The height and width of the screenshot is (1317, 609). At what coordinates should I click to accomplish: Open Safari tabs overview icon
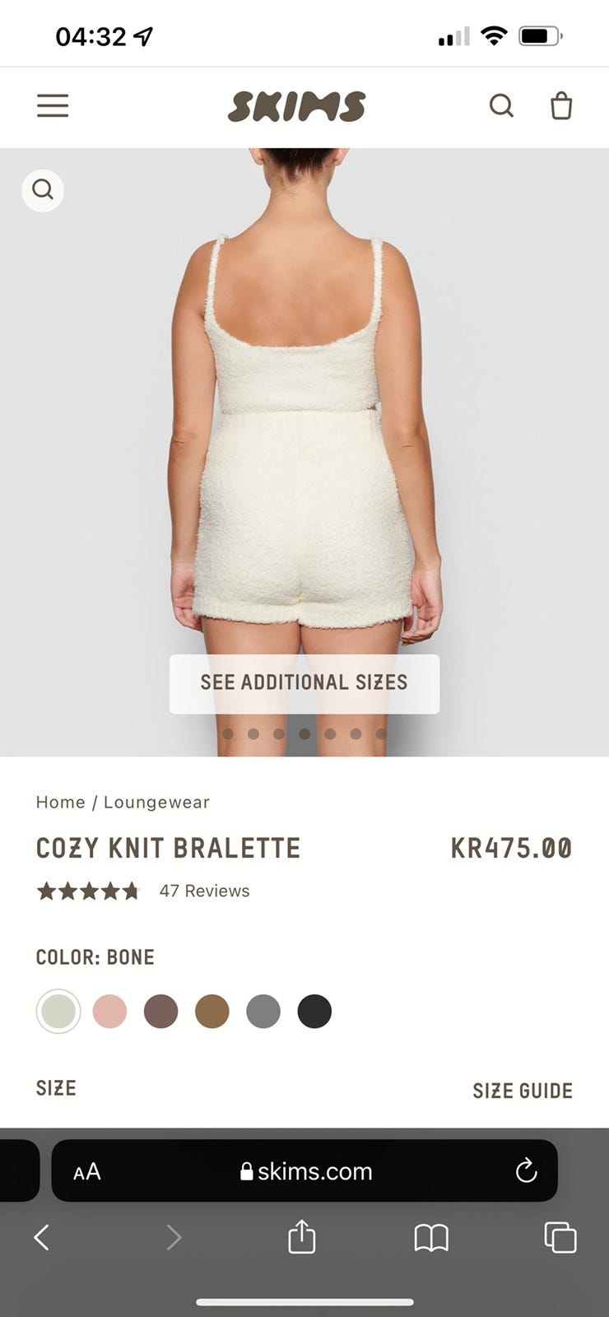(x=560, y=1237)
